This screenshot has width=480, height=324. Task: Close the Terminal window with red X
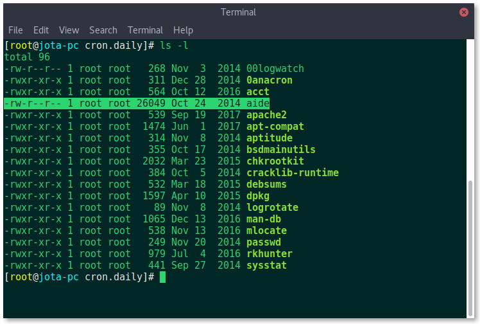click(463, 12)
